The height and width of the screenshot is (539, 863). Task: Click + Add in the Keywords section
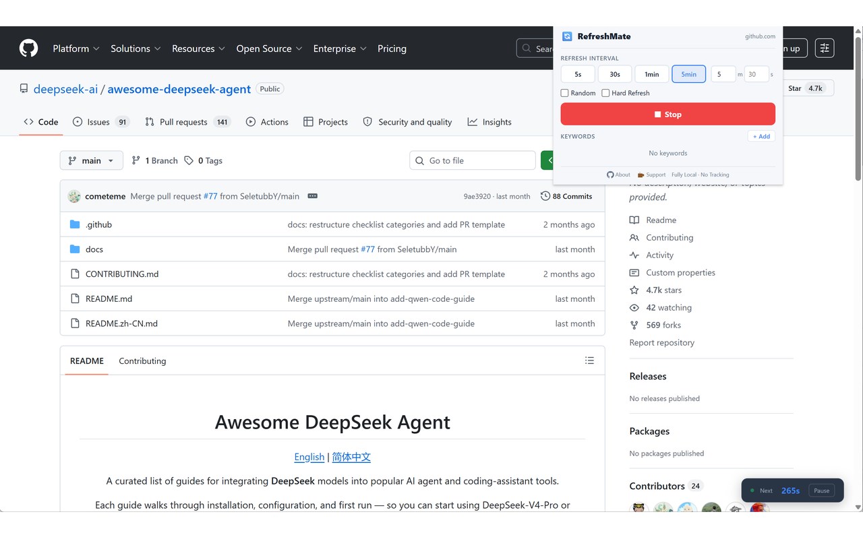click(x=761, y=136)
